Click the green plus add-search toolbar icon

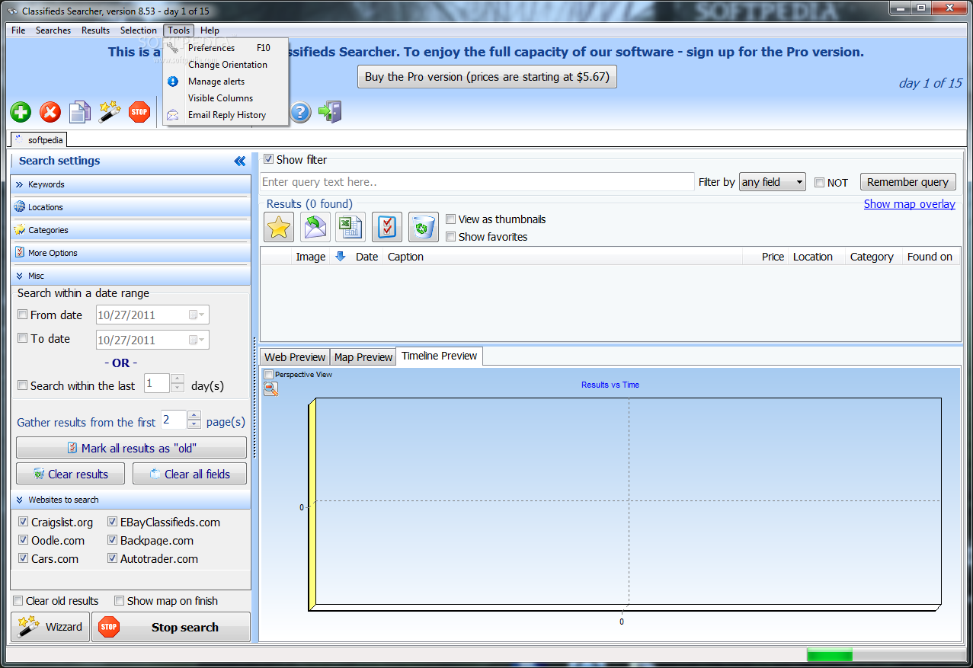pos(21,113)
